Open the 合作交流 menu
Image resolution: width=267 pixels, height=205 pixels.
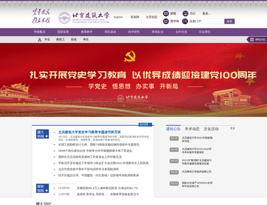pyautogui.click(x=181, y=32)
